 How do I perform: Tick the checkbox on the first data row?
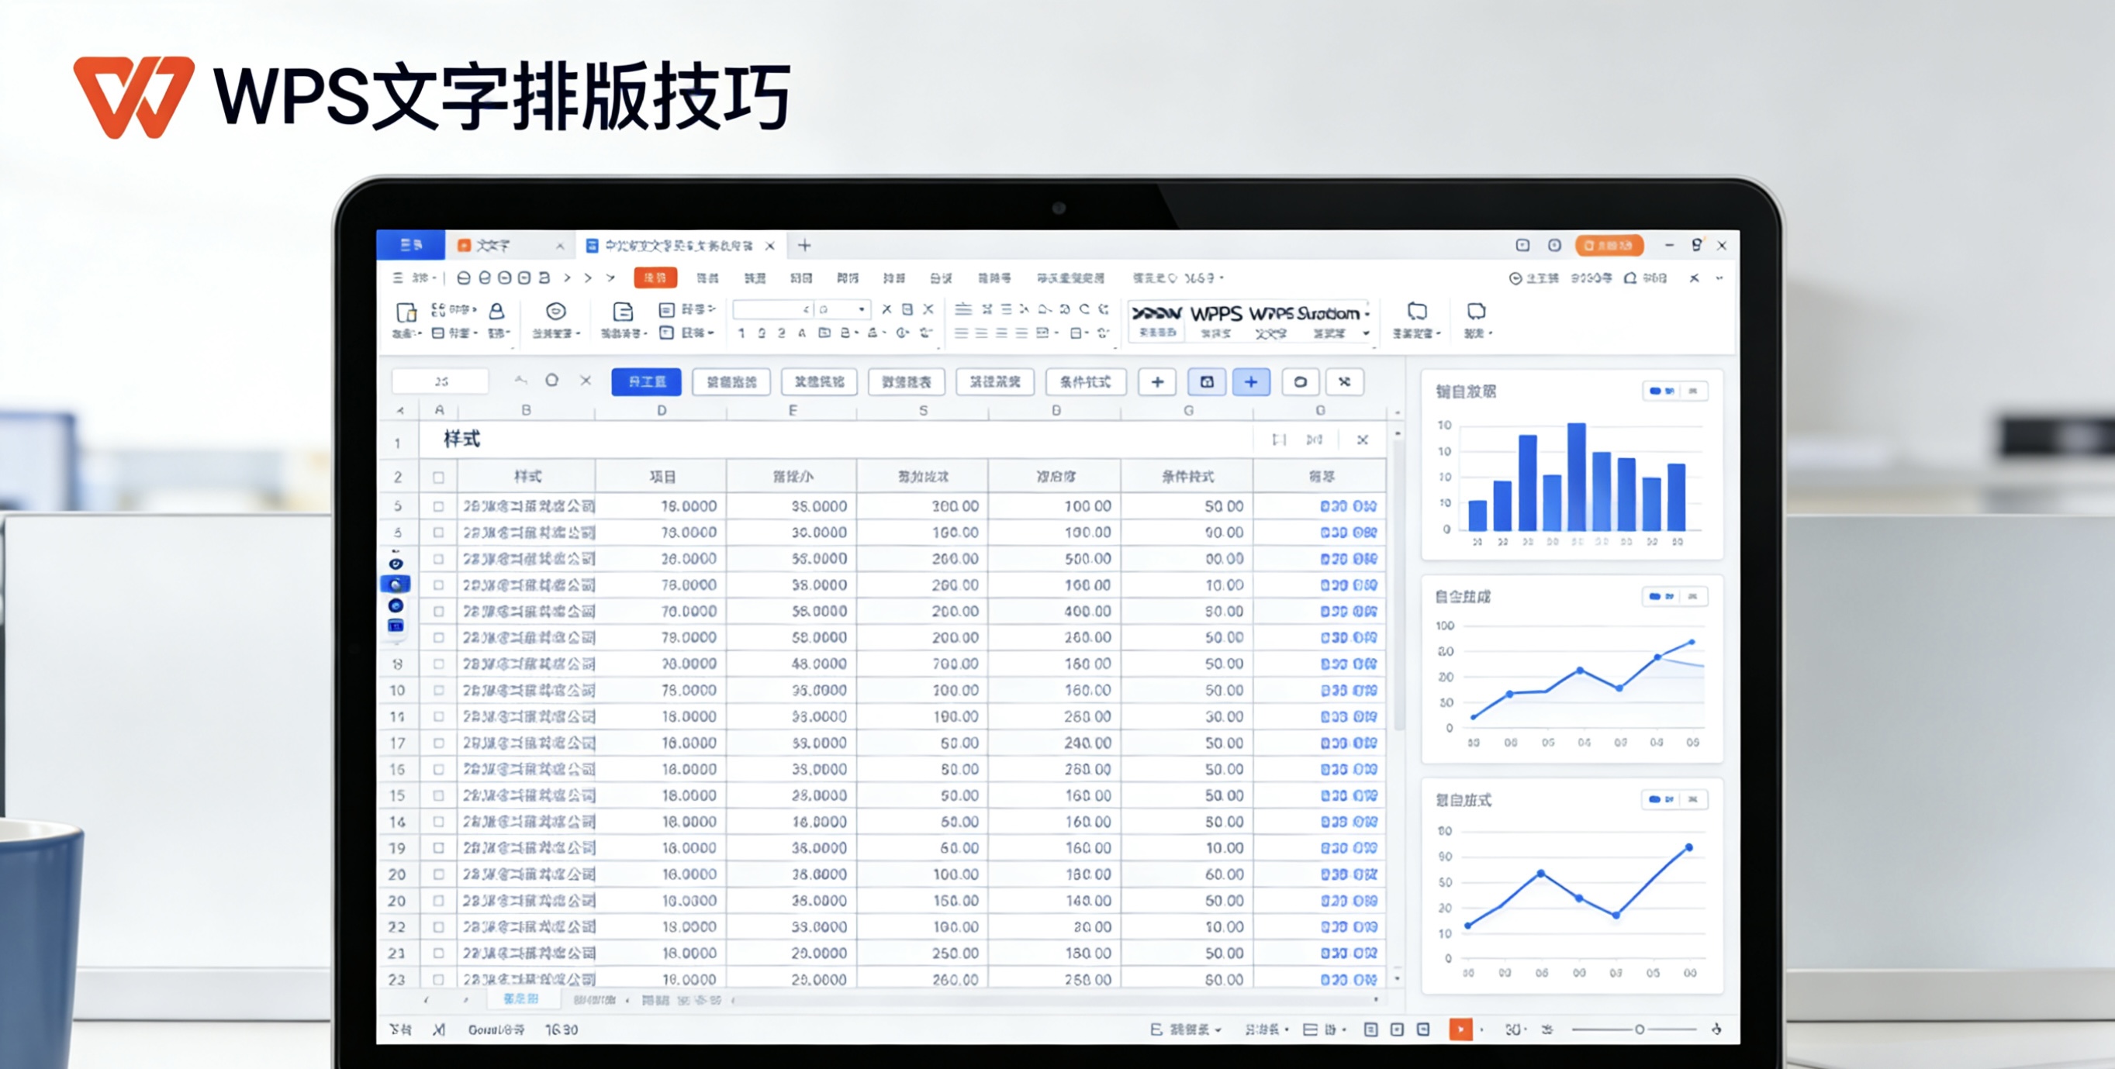click(438, 505)
